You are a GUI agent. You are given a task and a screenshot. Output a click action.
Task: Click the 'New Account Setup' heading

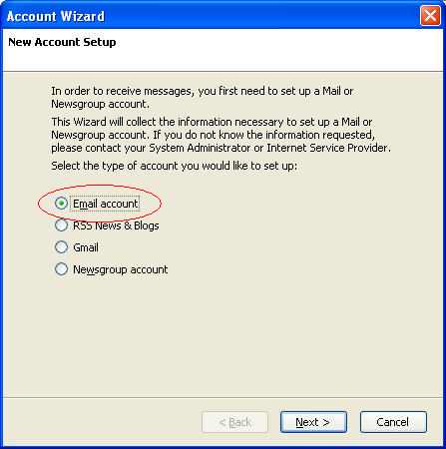62,42
